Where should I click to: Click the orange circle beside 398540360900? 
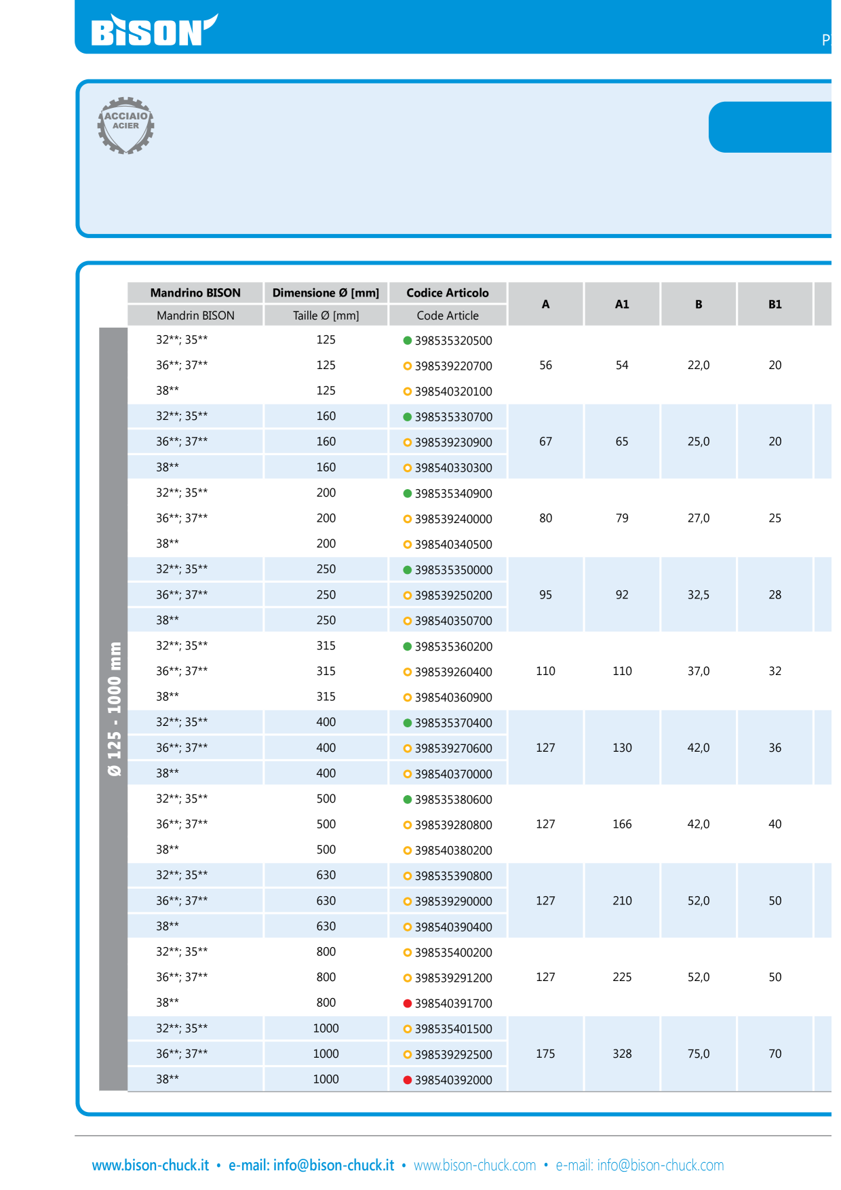[408, 697]
